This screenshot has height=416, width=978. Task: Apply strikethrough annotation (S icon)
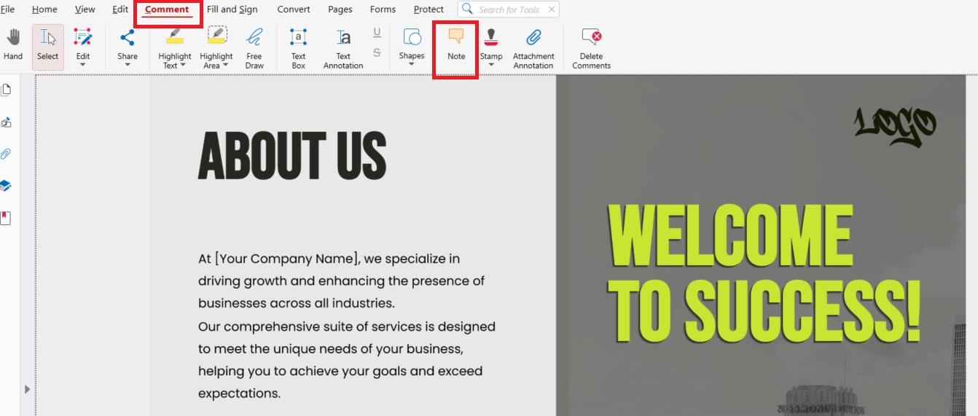(x=377, y=52)
